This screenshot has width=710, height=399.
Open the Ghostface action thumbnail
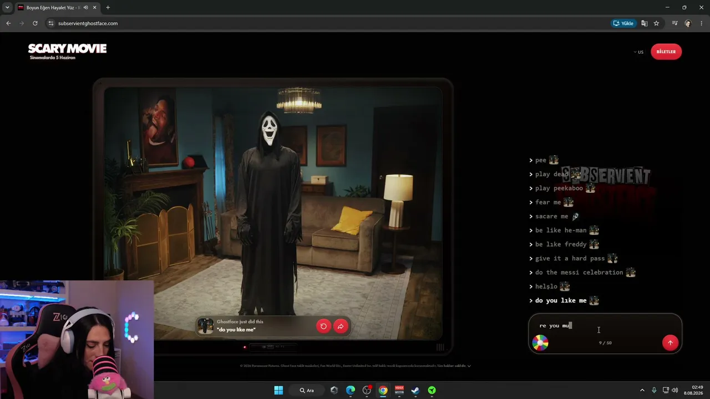pyautogui.click(x=206, y=326)
